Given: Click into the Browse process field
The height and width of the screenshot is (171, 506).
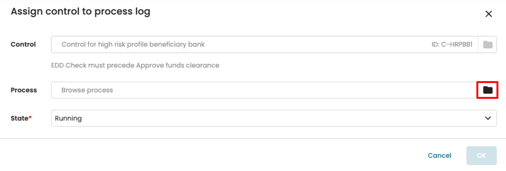Looking at the screenshot, I should click(x=257, y=90).
